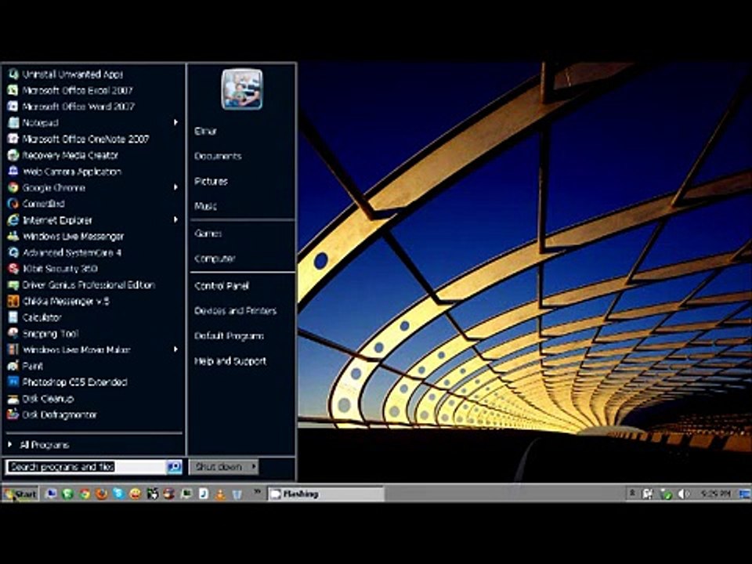752x564 pixels.
Task: Expand the Notepad recent files arrow
Action: (x=176, y=123)
